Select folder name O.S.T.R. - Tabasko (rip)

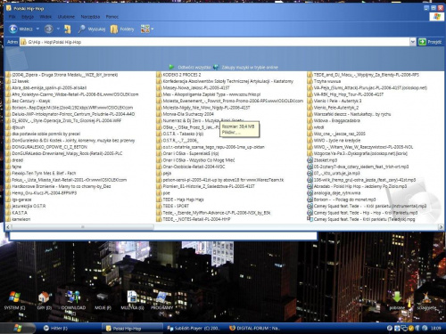(x=183, y=134)
